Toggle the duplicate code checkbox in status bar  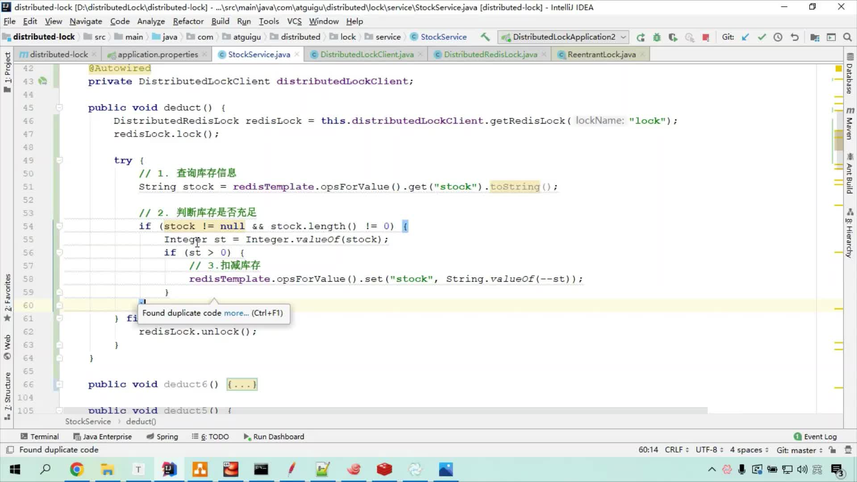[12, 449]
